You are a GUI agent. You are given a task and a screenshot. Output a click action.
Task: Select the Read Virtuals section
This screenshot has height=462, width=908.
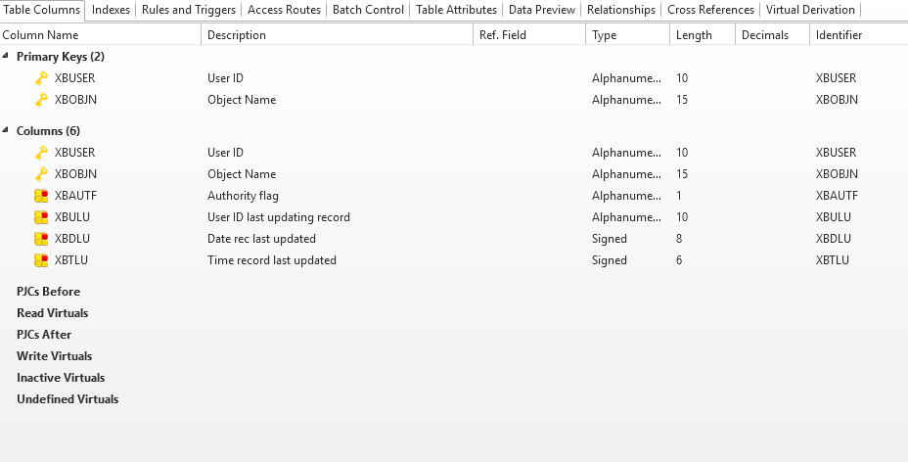[53, 313]
